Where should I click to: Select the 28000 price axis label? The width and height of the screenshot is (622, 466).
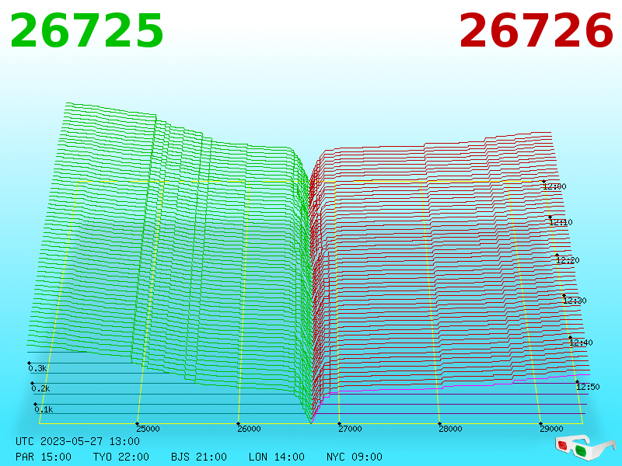(x=450, y=429)
